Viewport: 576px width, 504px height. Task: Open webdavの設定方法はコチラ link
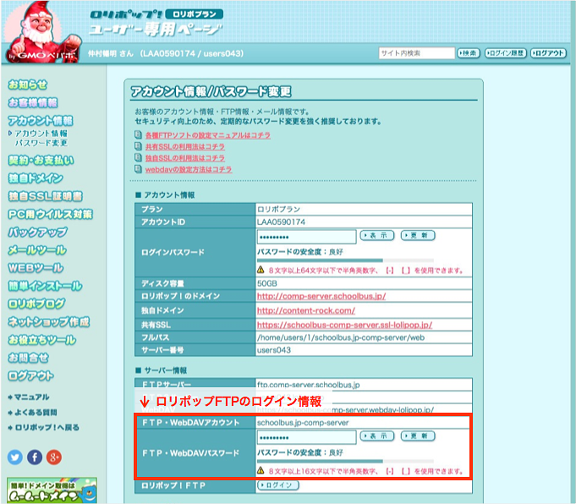(x=189, y=169)
